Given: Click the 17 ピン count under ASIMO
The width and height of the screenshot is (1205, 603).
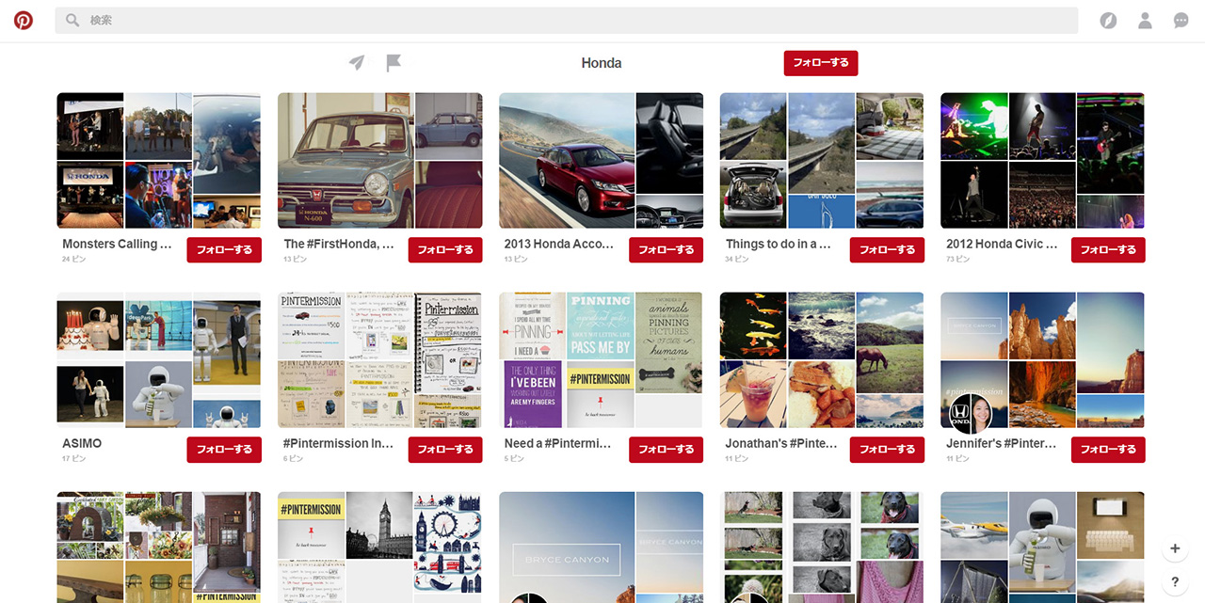Looking at the screenshot, I should point(74,458).
